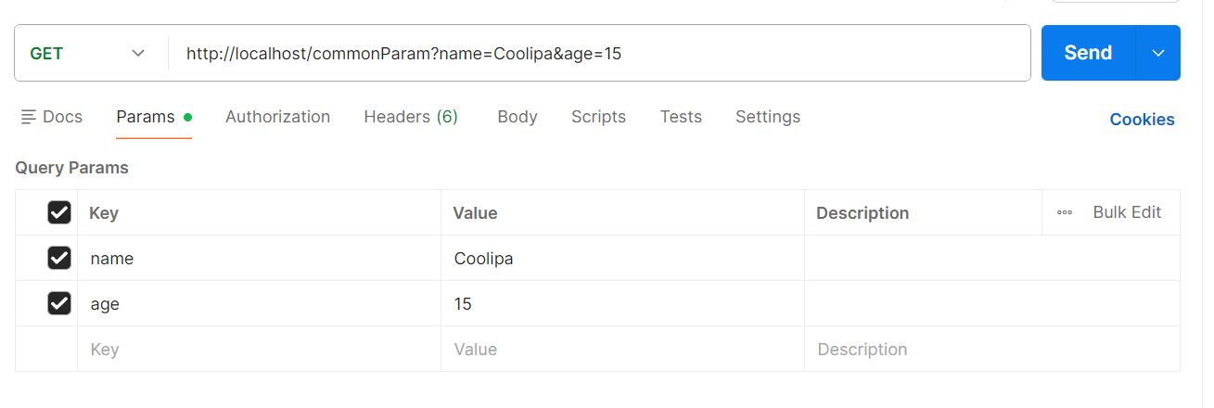Uncheck the age parameter checkbox

59,303
